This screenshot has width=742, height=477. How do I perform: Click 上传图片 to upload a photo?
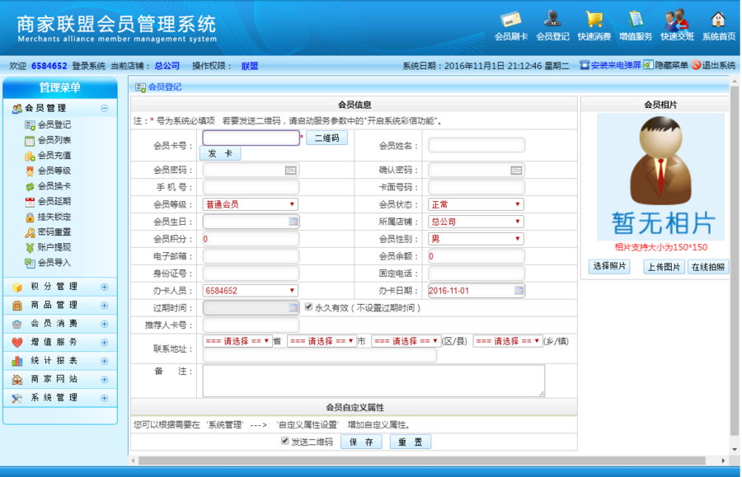(x=666, y=266)
